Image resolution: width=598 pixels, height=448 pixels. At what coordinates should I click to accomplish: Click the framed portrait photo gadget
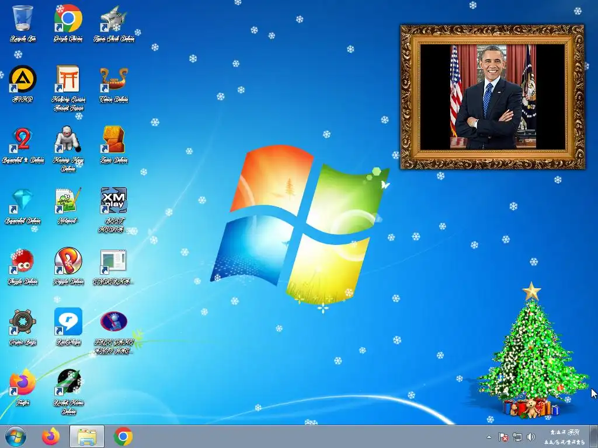pyautogui.click(x=492, y=97)
